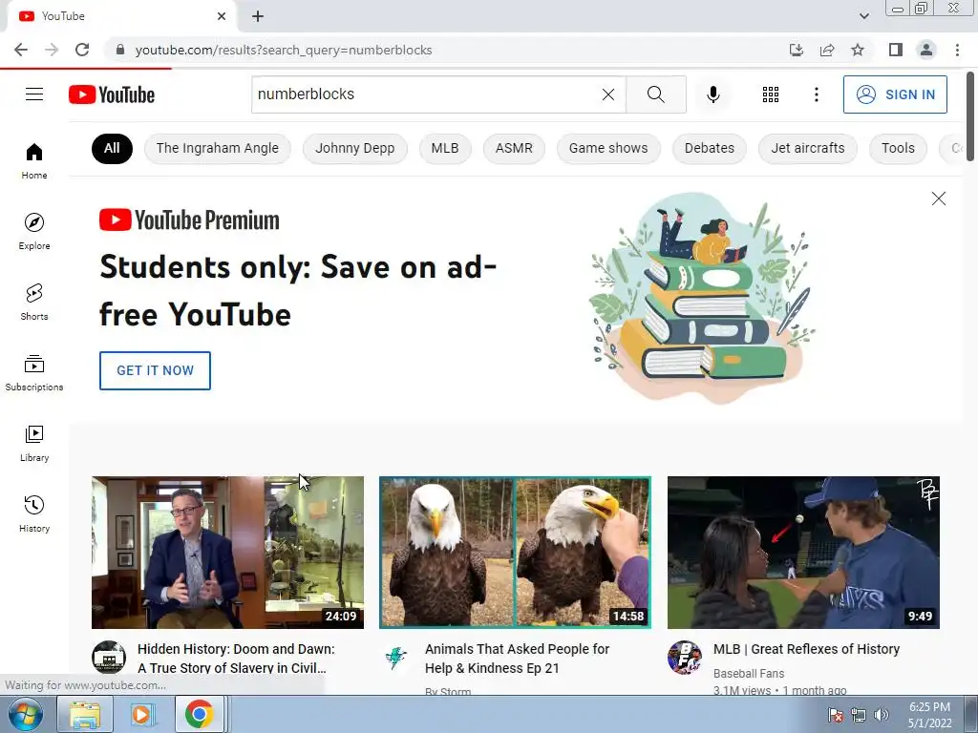Open Hidden History: Doom and Dawn title
This screenshot has height=733, width=978.
(x=237, y=659)
